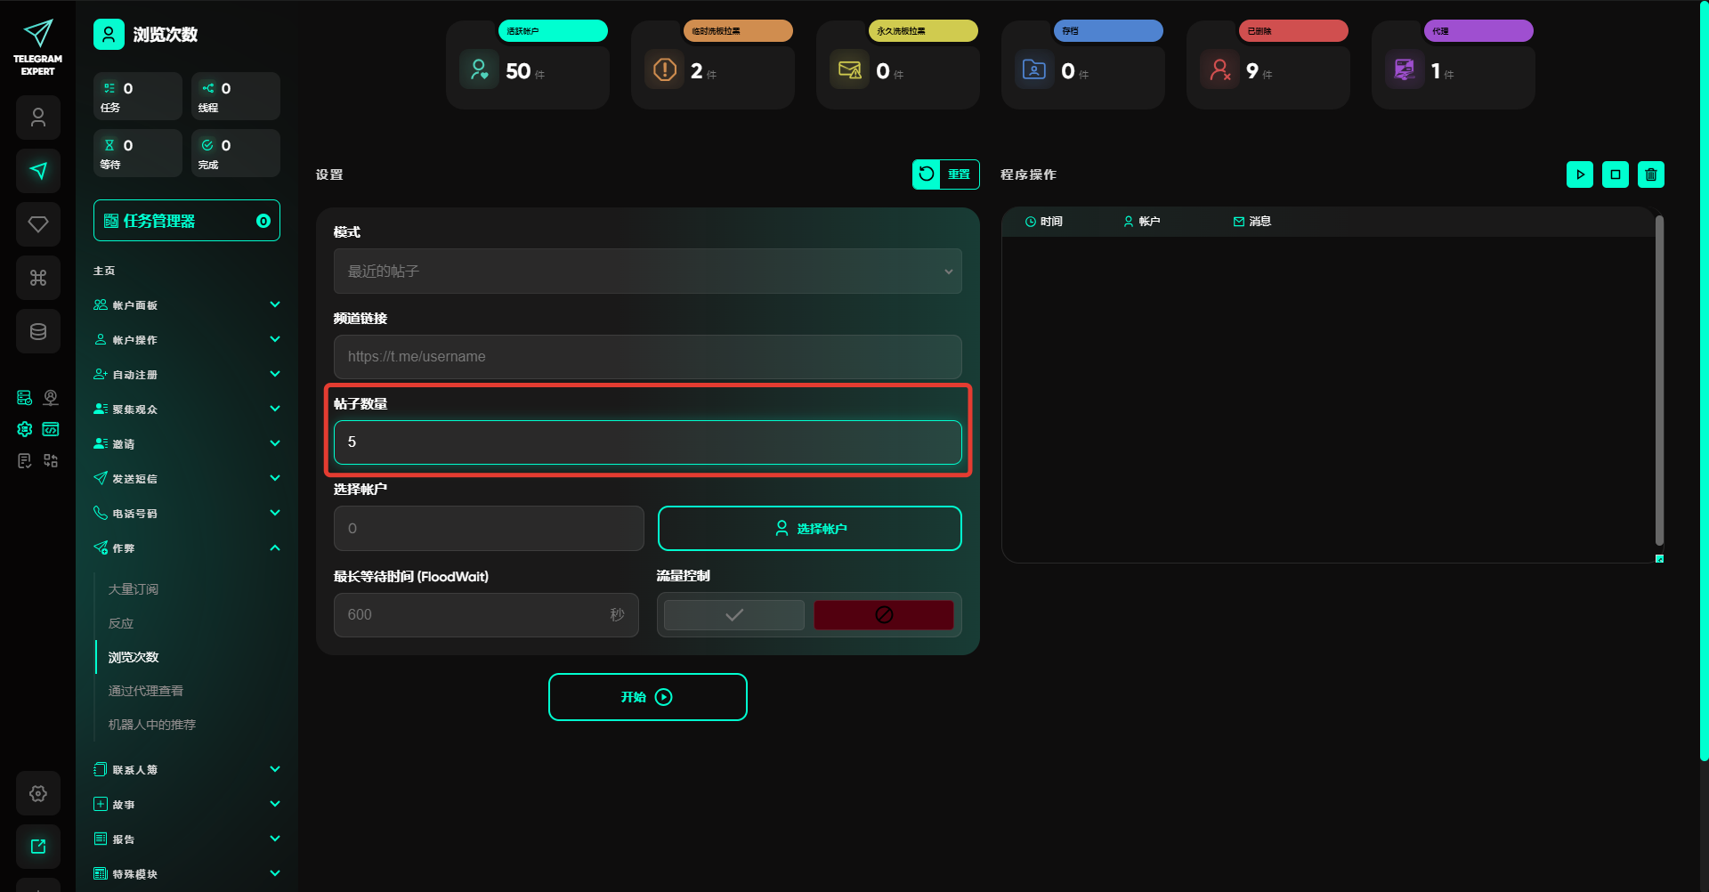Click the play icon in program operations
1709x892 pixels.
click(x=1579, y=174)
